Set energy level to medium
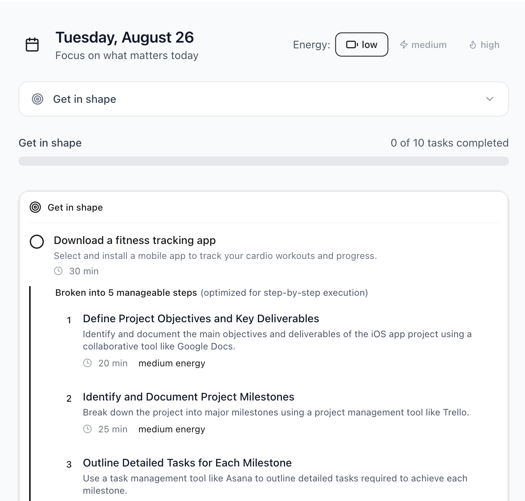525x501 pixels. click(423, 44)
